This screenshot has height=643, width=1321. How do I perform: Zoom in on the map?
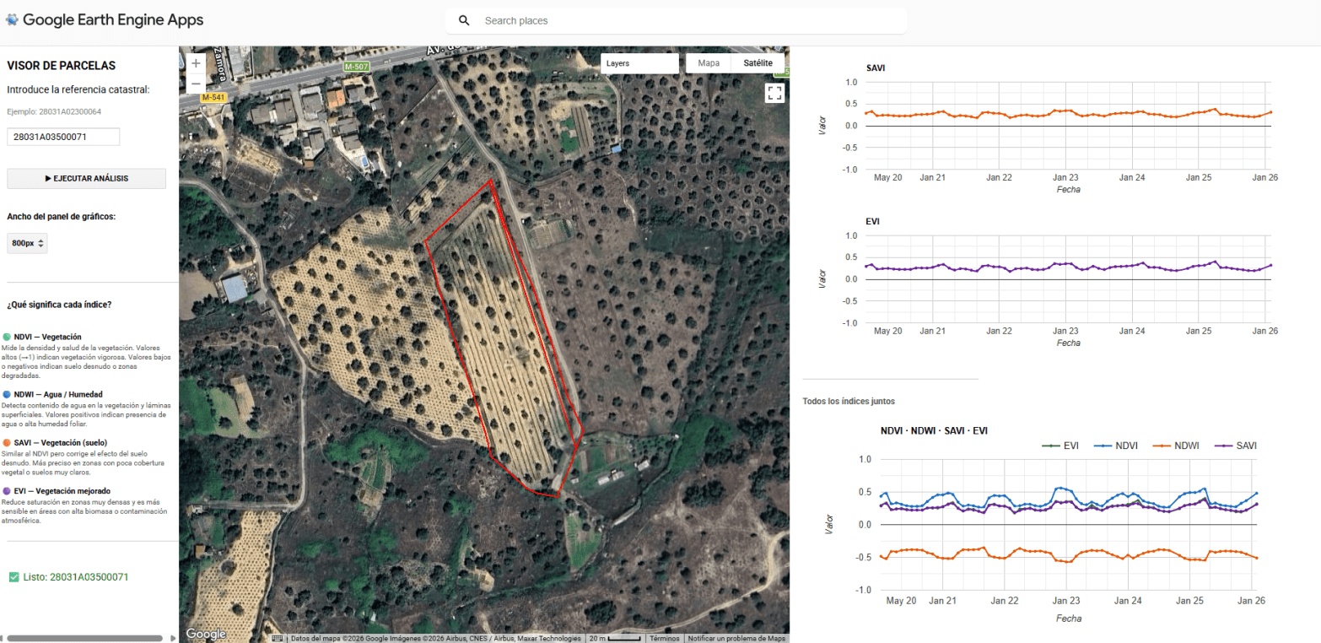click(196, 63)
